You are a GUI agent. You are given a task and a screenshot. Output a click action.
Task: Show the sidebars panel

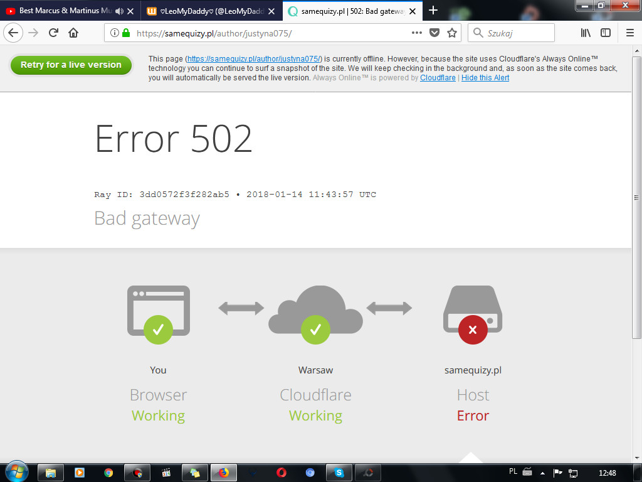pyautogui.click(x=606, y=33)
